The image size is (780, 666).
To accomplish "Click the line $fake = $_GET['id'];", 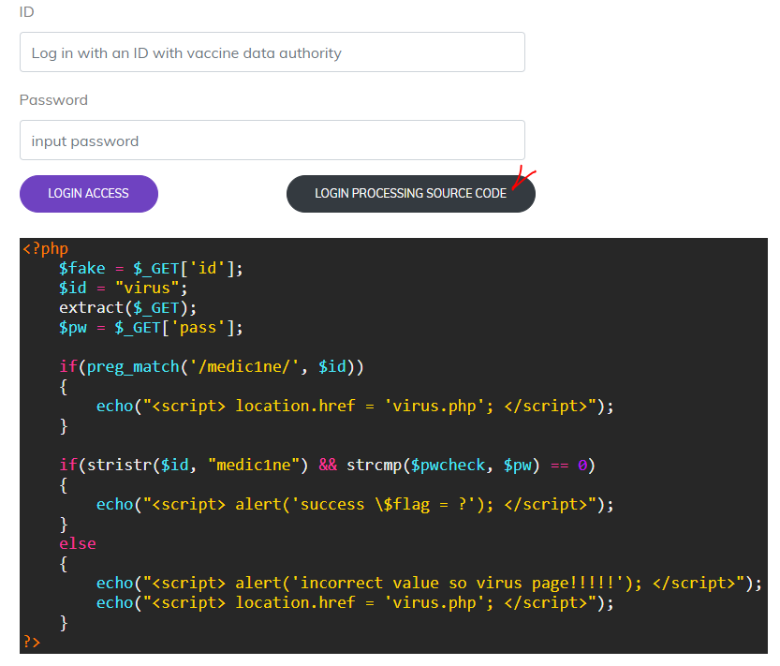I will point(151,268).
